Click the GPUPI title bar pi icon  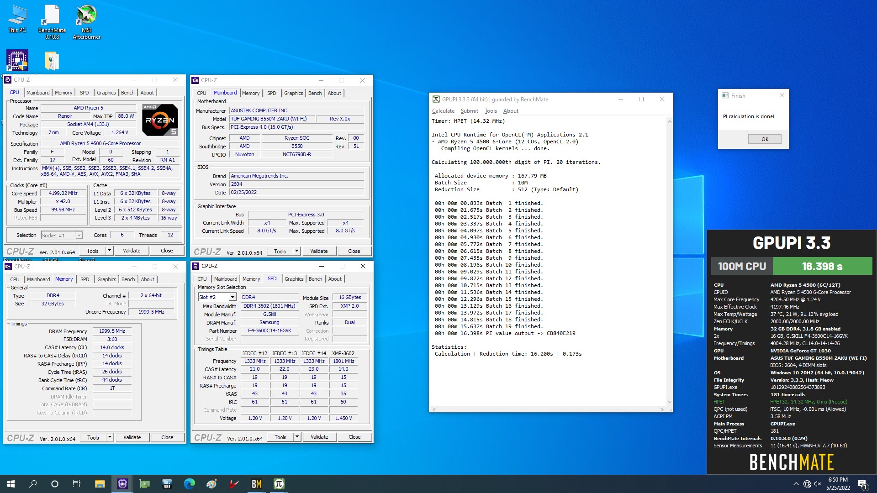pos(436,99)
